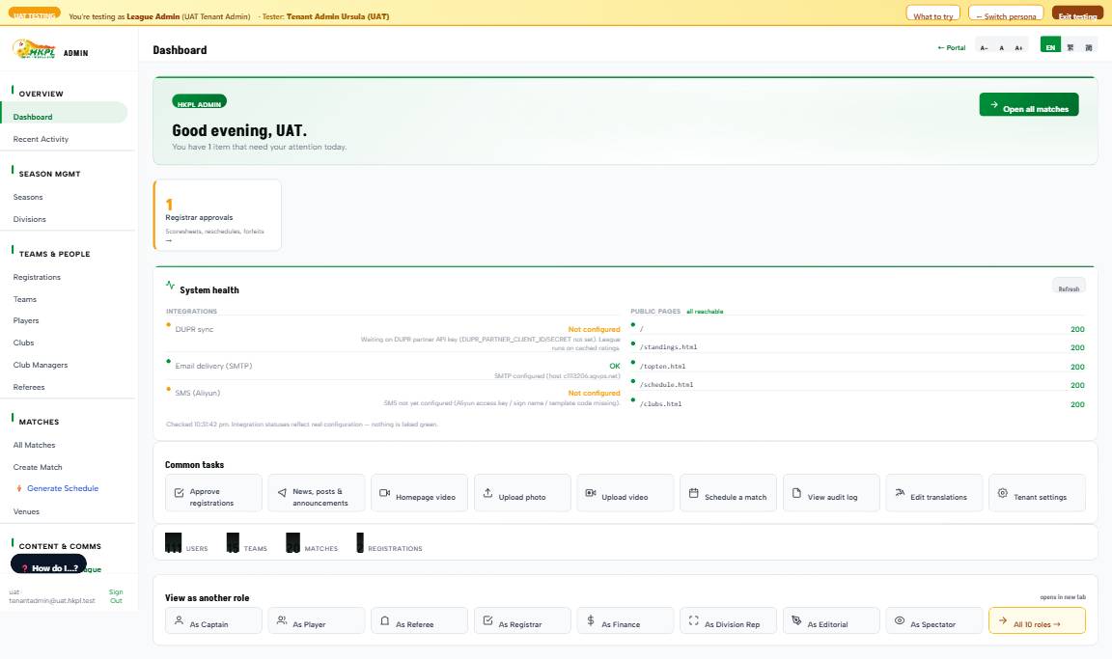The width and height of the screenshot is (1112, 659).
Task: Click the MATCHES statistic
Action: [x=312, y=543]
